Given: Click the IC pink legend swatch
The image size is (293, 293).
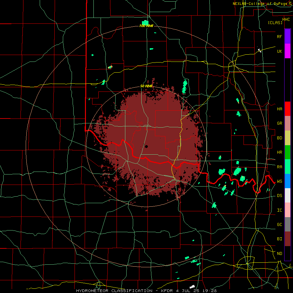Looking at the screenshot, I should (x=287, y=210).
